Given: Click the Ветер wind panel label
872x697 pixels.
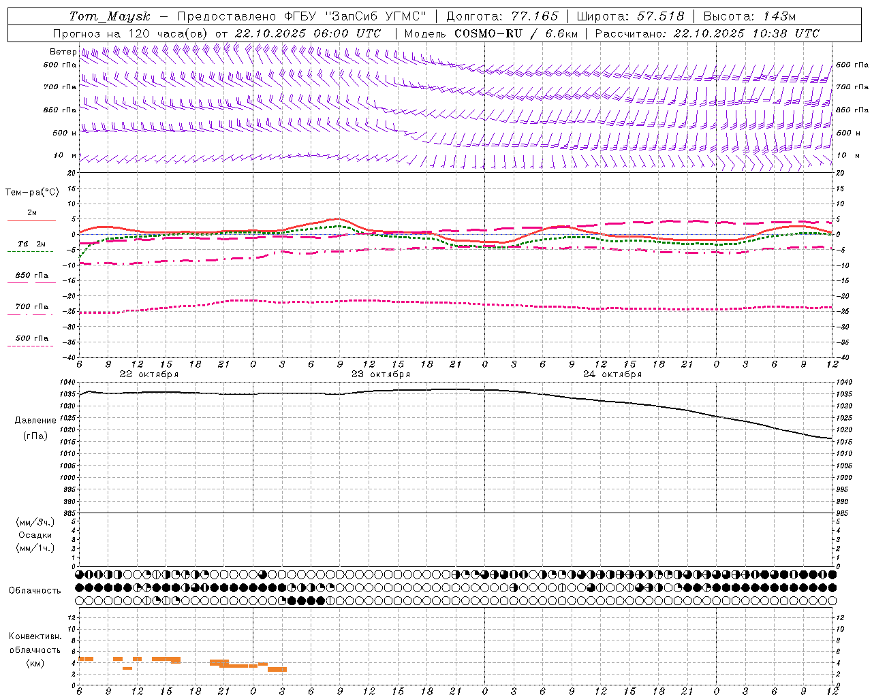Looking at the screenshot, I should tap(63, 52).
